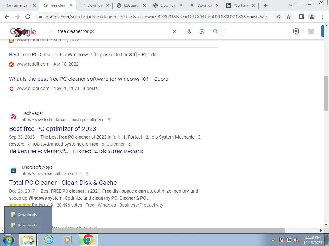329x246 pixels.
Task: Switch to the E2Guardian tab
Action: [x=131, y=5]
